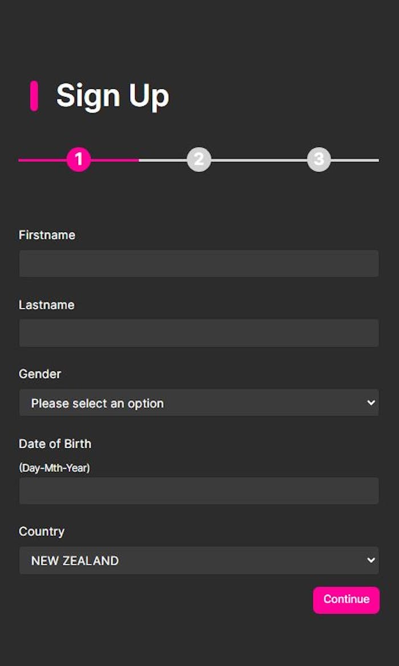Click the Firstname label
399x666 pixels.
coord(47,235)
